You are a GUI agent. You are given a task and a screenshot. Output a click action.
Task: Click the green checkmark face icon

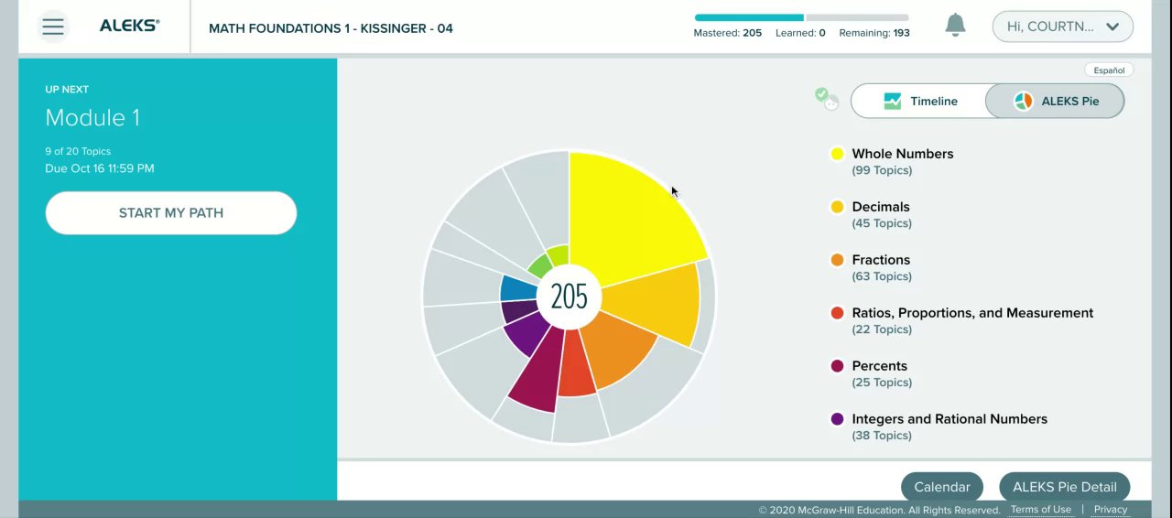[827, 99]
